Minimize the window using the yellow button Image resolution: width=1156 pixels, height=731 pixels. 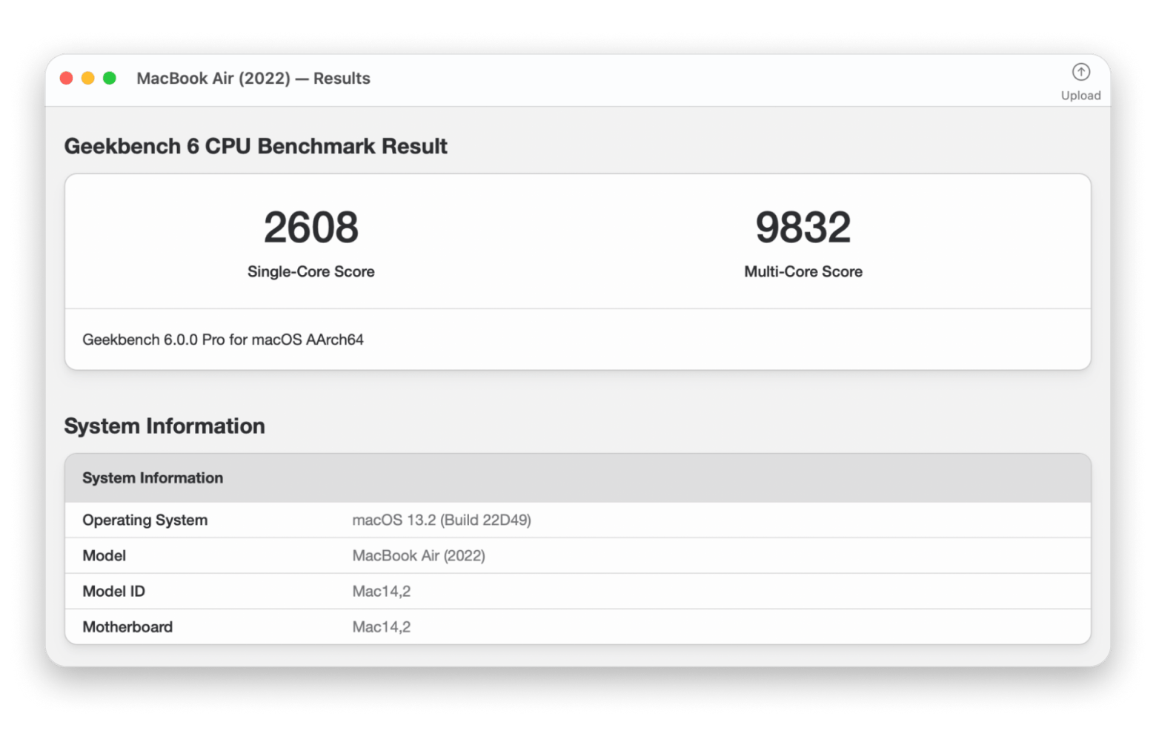tap(87, 78)
